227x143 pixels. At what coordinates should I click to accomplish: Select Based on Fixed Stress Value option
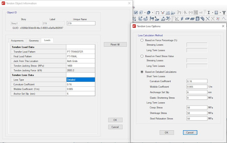pos(142,56)
